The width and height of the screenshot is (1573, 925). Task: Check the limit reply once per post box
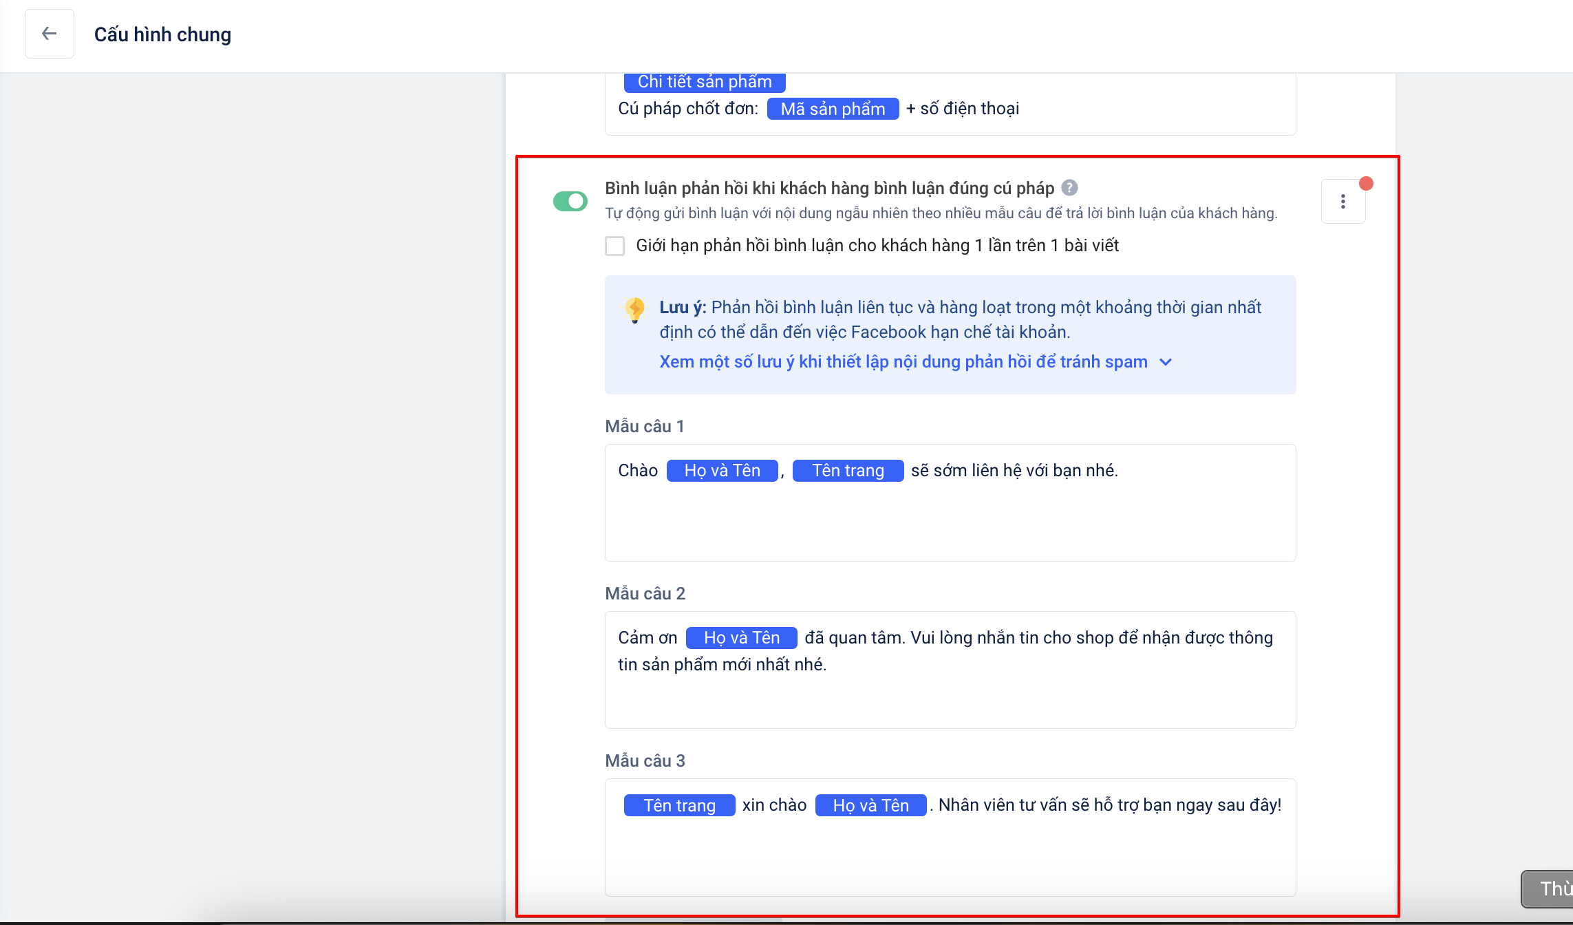pyautogui.click(x=614, y=246)
